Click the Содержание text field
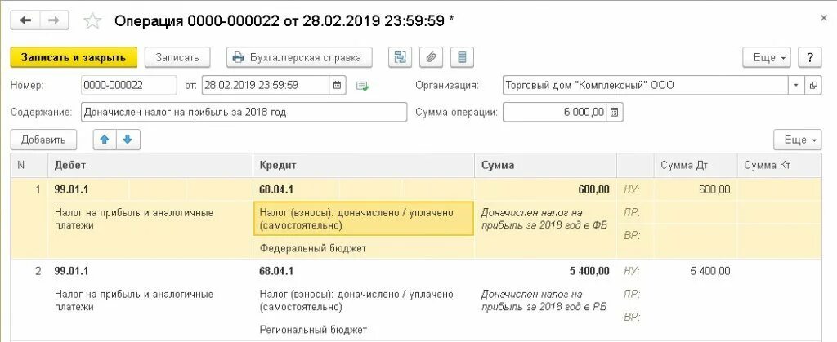The height and width of the screenshot is (342, 837). (244, 113)
